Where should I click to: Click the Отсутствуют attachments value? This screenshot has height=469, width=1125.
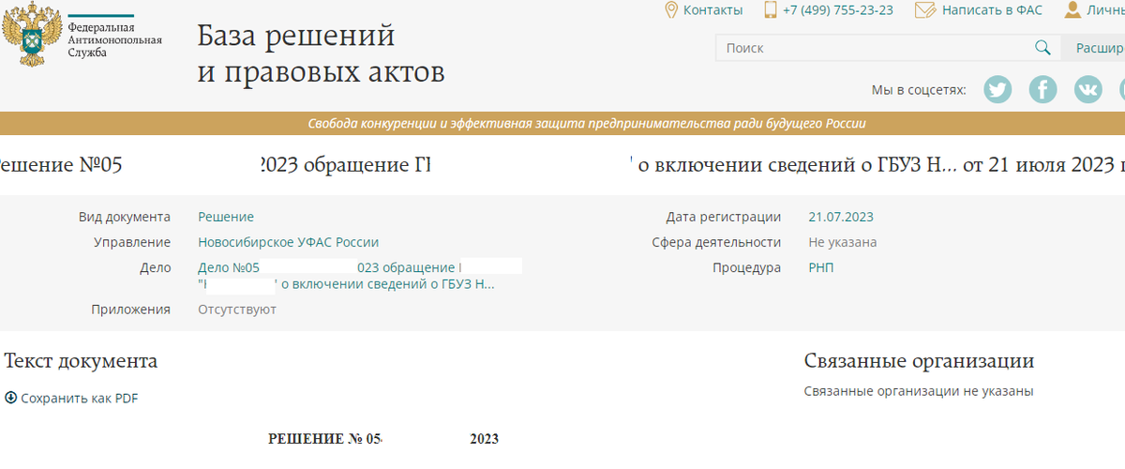pos(237,310)
